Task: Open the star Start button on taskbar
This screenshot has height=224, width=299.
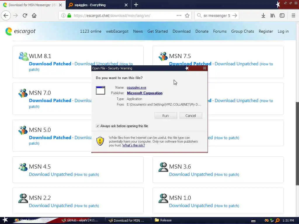Action: click(x=5, y=220)
